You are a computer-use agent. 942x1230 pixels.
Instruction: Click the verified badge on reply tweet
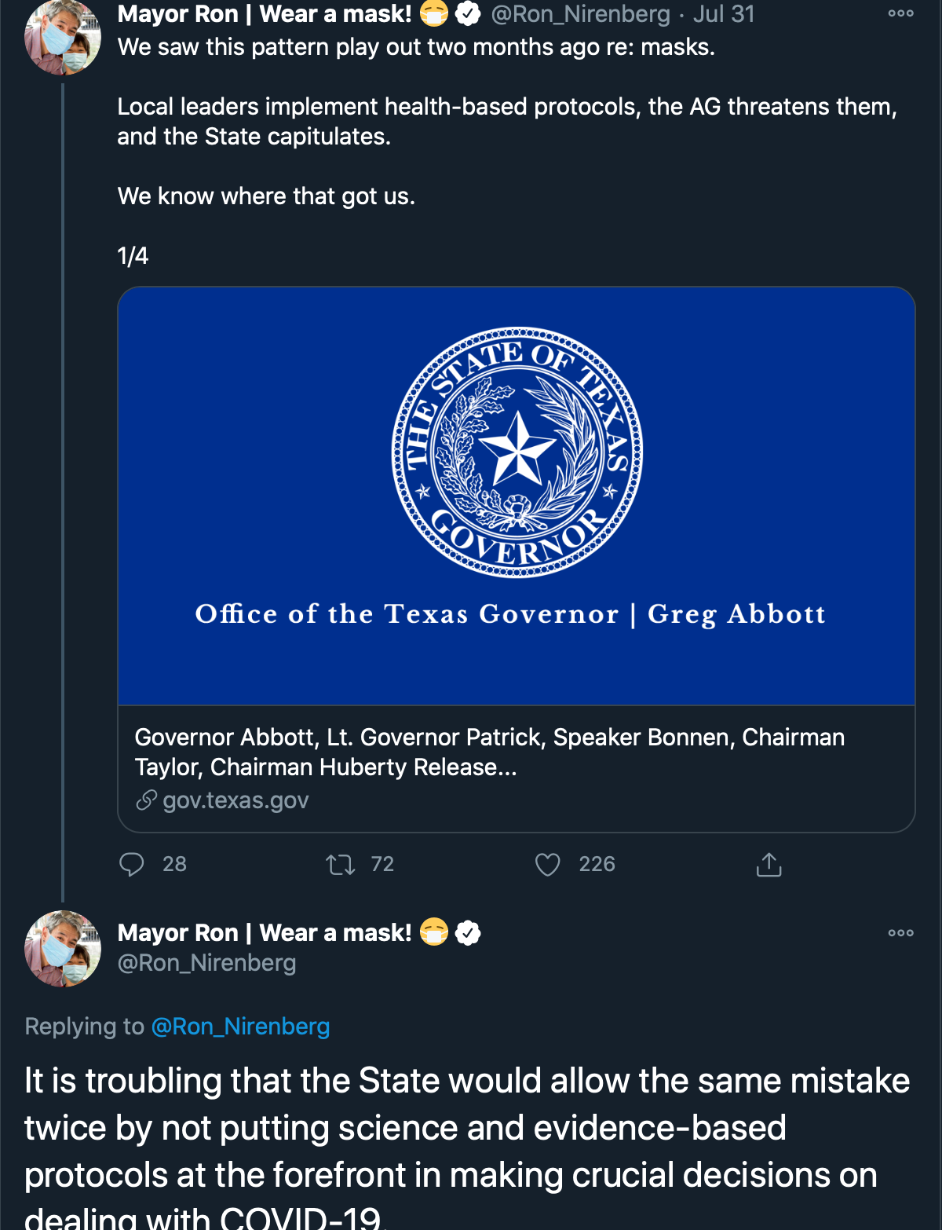[468, 933]
